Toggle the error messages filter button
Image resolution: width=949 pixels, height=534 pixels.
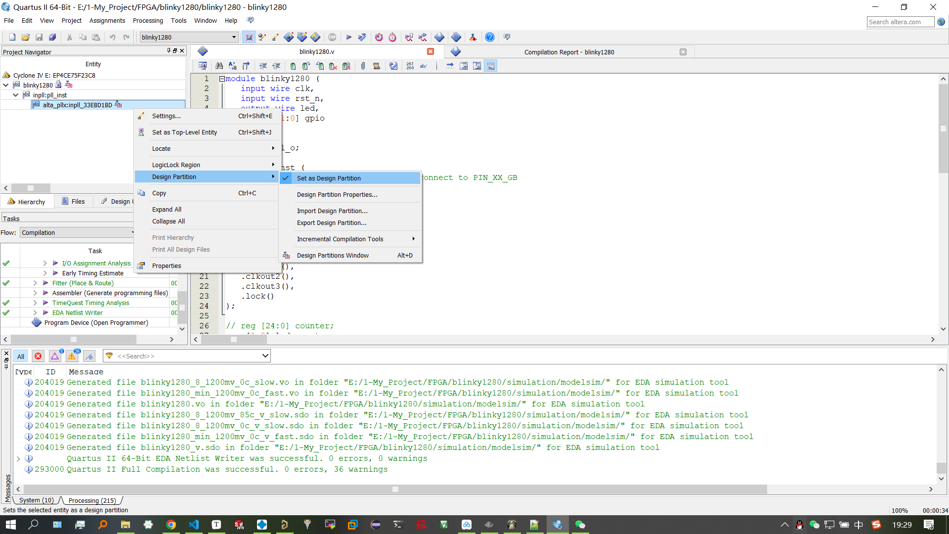(38, 356)
